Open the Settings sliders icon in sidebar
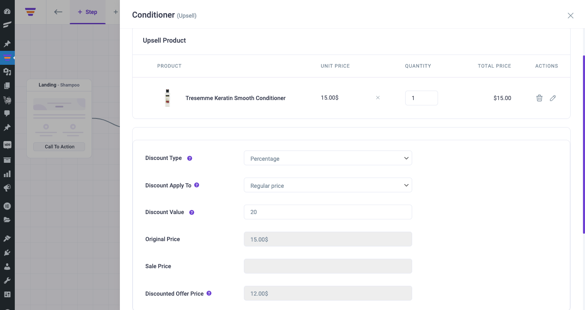This screenshot has width=585, height=310. (7, 294)
